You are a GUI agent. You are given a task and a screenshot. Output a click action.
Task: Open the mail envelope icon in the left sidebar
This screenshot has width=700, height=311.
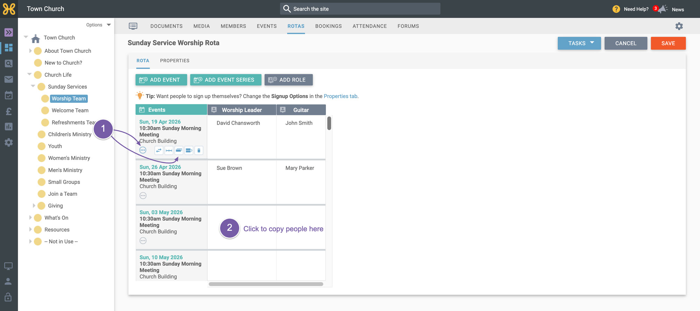[x=9, y=79]
